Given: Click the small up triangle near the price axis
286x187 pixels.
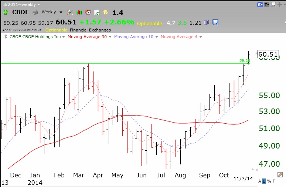Looking at the screenshot, I should 253,170.
